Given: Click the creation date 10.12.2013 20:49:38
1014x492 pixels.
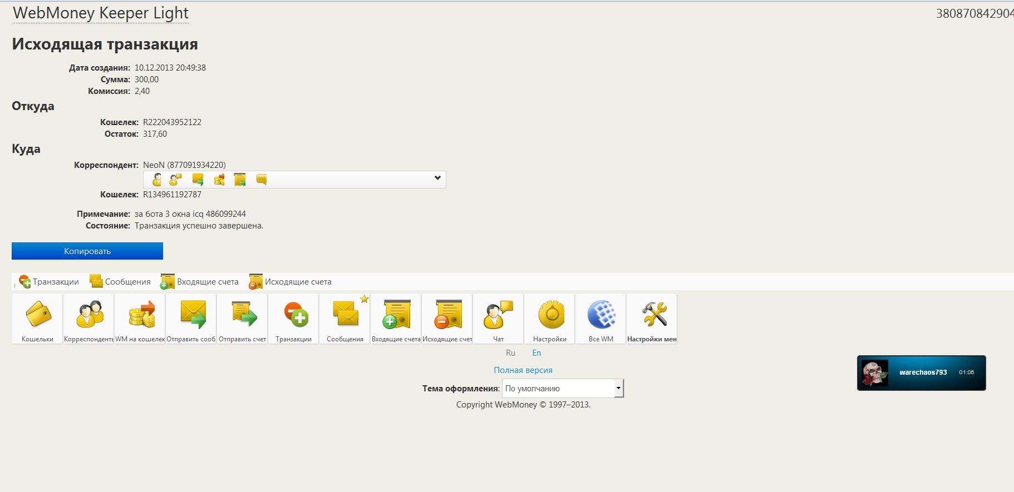Looking at the screenshot, I should click(170, 68).
